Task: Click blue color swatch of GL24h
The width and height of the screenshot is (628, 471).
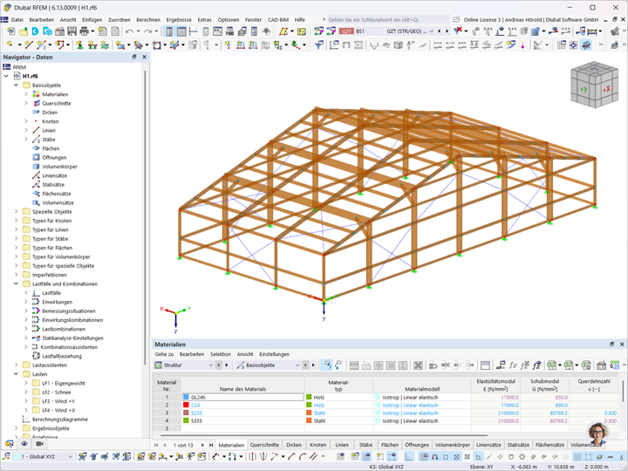Action: (x=186, y=398)
